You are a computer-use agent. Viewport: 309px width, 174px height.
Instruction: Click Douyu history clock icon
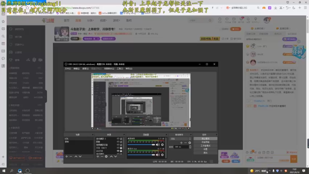coord(220,19)
